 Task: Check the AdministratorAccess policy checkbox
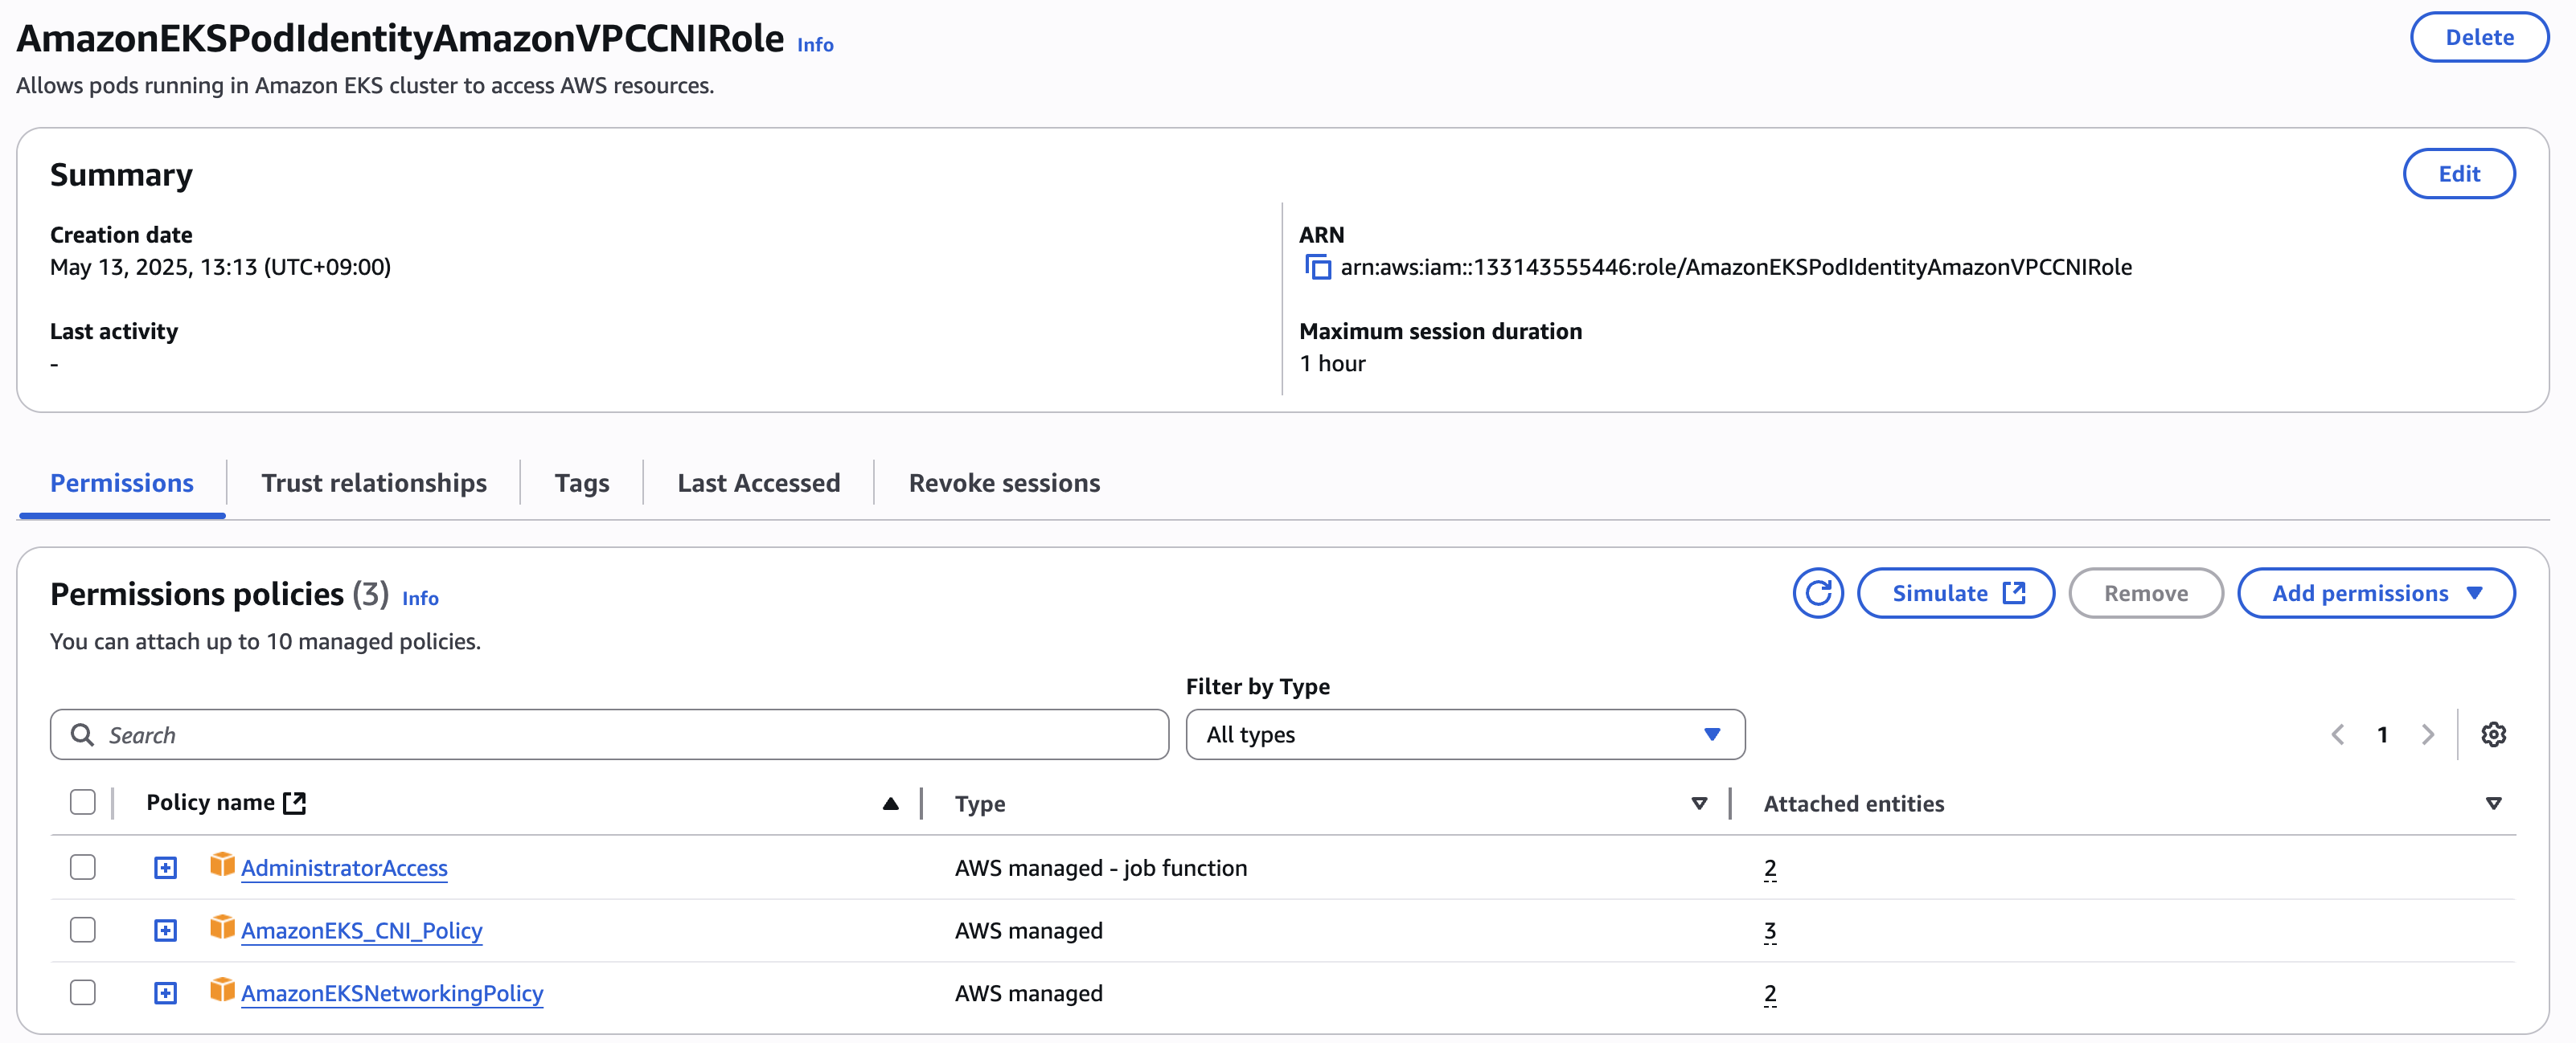(x=83, y=867)
